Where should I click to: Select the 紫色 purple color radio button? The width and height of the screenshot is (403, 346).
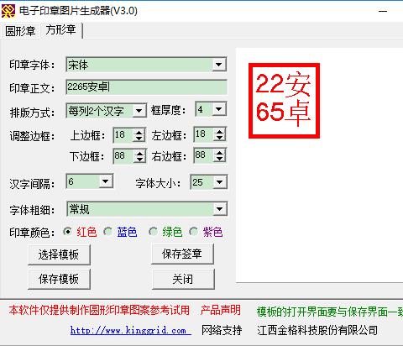coord(193,232)
